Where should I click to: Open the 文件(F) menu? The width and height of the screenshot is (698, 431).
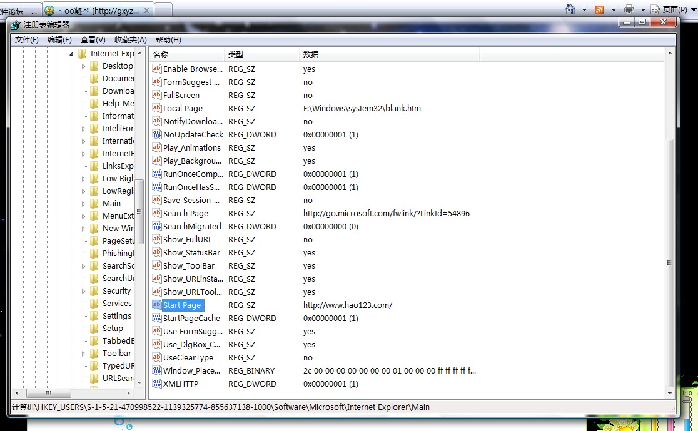pos(27,40)
